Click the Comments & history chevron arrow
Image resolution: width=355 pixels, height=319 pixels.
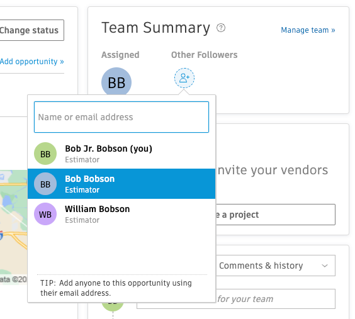[325, 266]
